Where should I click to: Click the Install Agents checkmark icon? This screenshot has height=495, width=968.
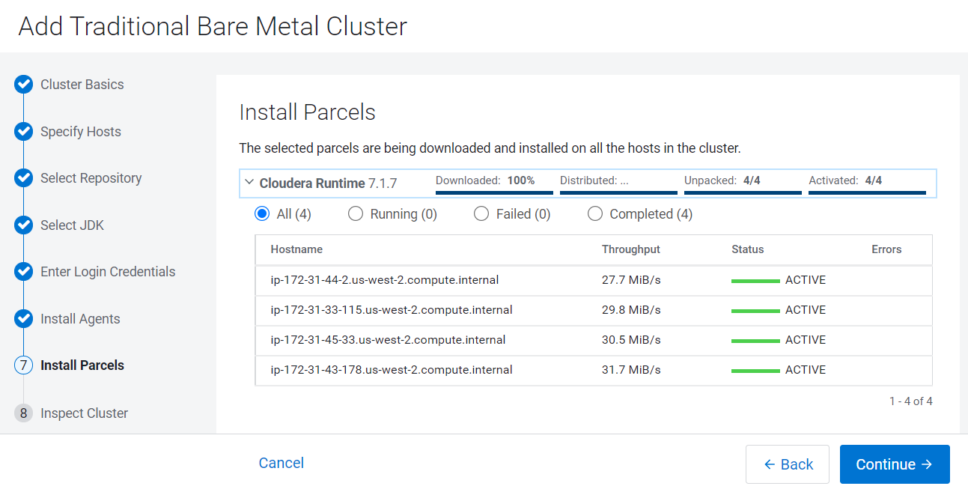[24, 319]
